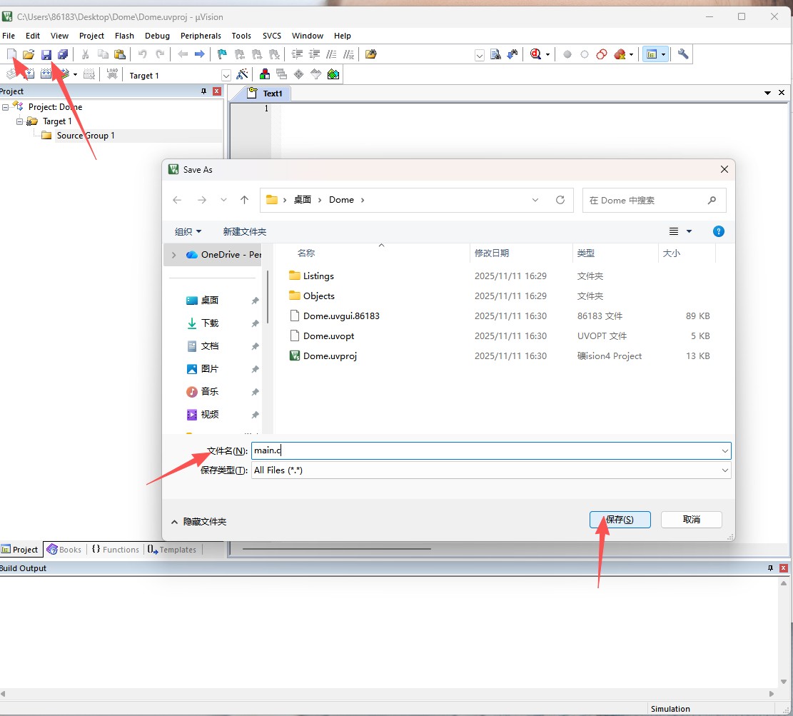Viewport: 793px width, 716px height.
Task: Toggle Kill All Breakpoints double-circle icon
Action: (x=602, y=54)
